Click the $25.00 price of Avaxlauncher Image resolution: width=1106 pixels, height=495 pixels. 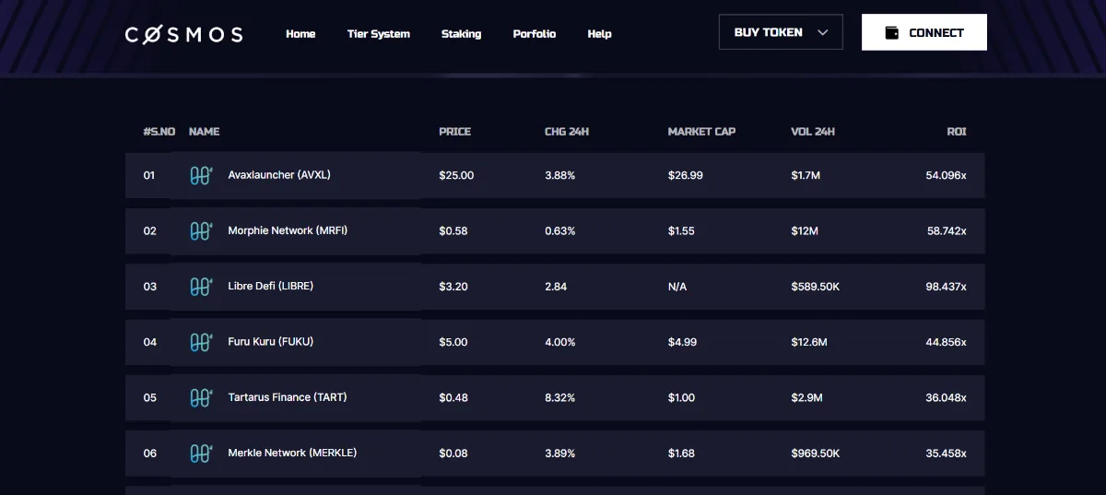coord(456,175)
